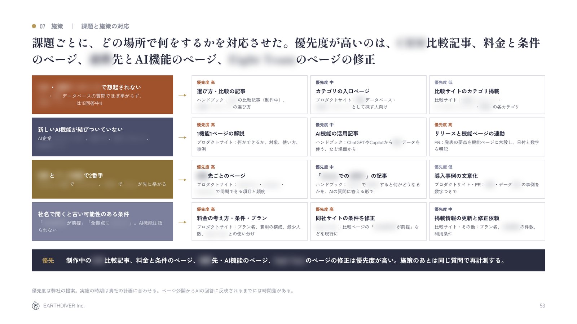This screenshot has width=577, height=324.
Task: Click the '優先' label in dark banner
Action: tap(48, 260)
